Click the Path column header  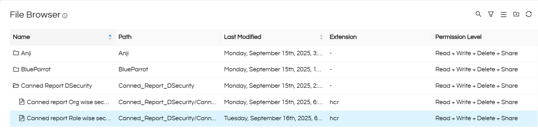coord(125,37)
